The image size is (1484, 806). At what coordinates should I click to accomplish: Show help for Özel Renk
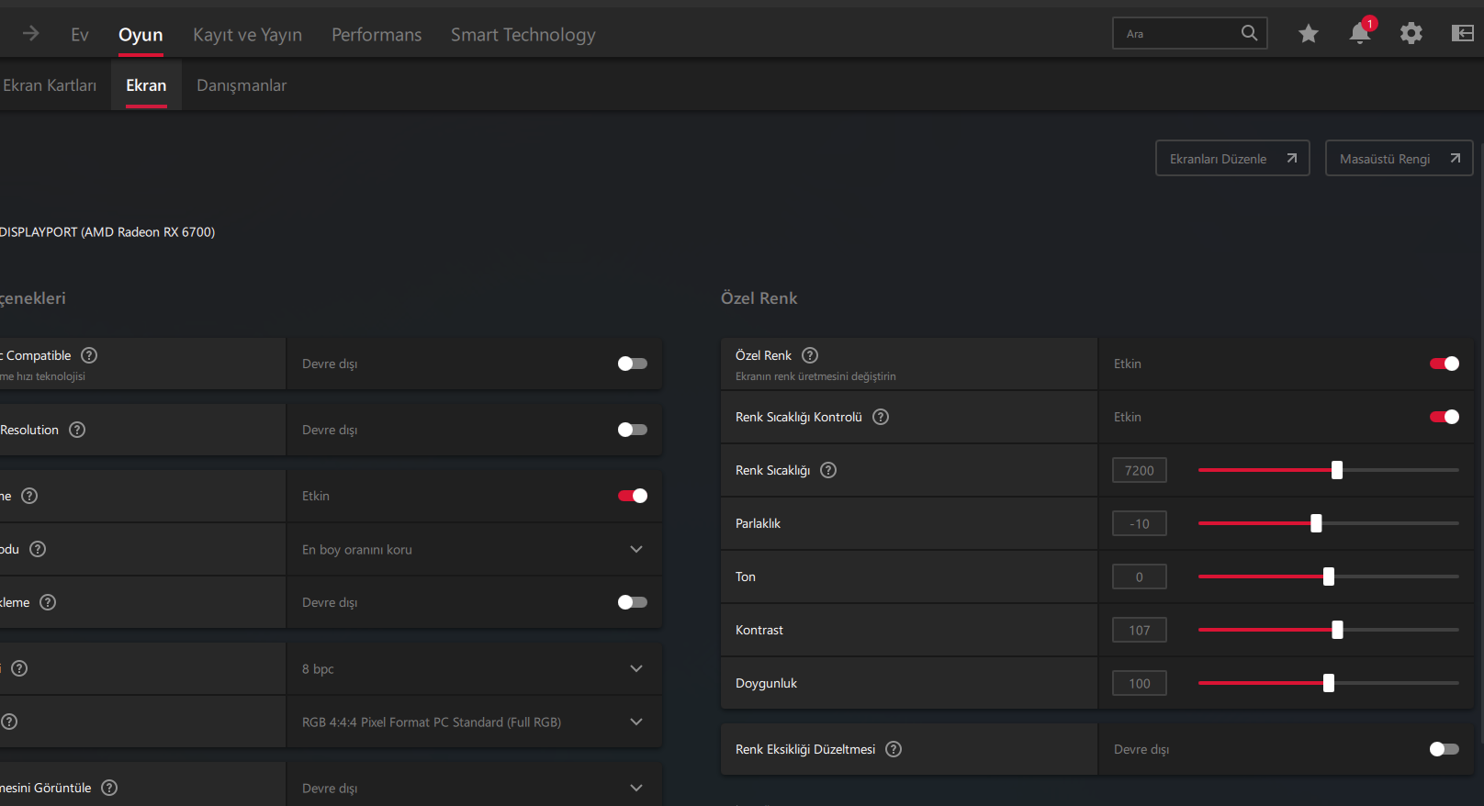(x=810, y=355)
